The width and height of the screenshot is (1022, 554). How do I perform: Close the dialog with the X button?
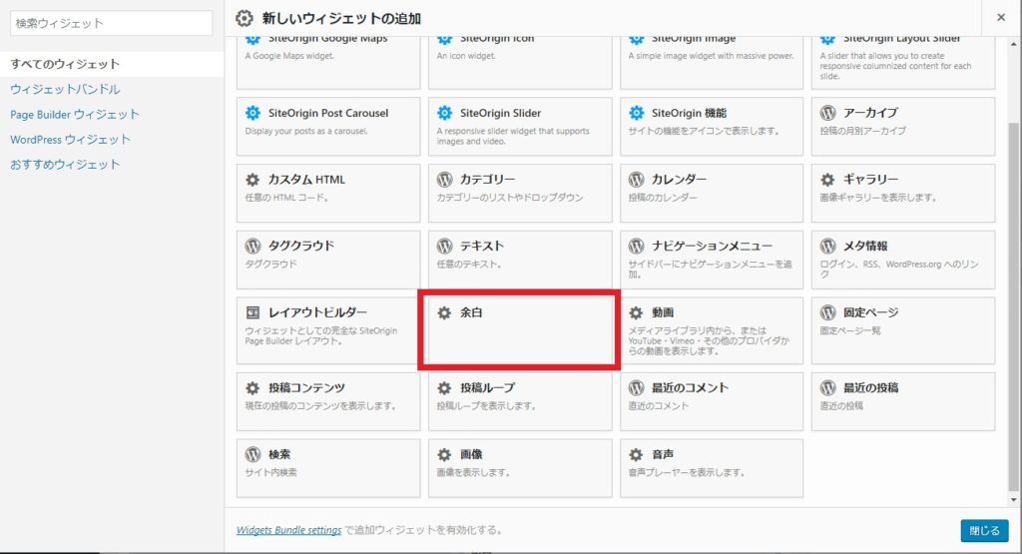1001,18
